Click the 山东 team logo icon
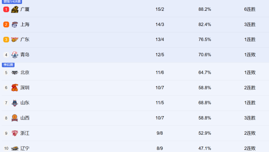This screenshot has height=152, width=269. [x=15, y=103]
